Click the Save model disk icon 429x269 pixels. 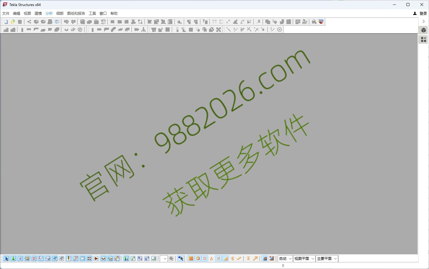20,22
